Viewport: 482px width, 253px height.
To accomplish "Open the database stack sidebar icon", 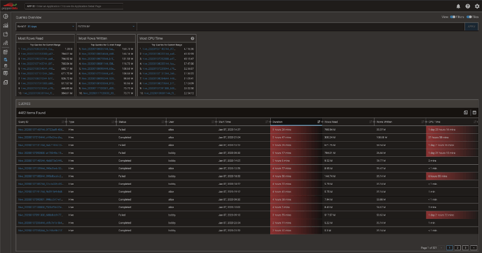I will pos(6,52).
